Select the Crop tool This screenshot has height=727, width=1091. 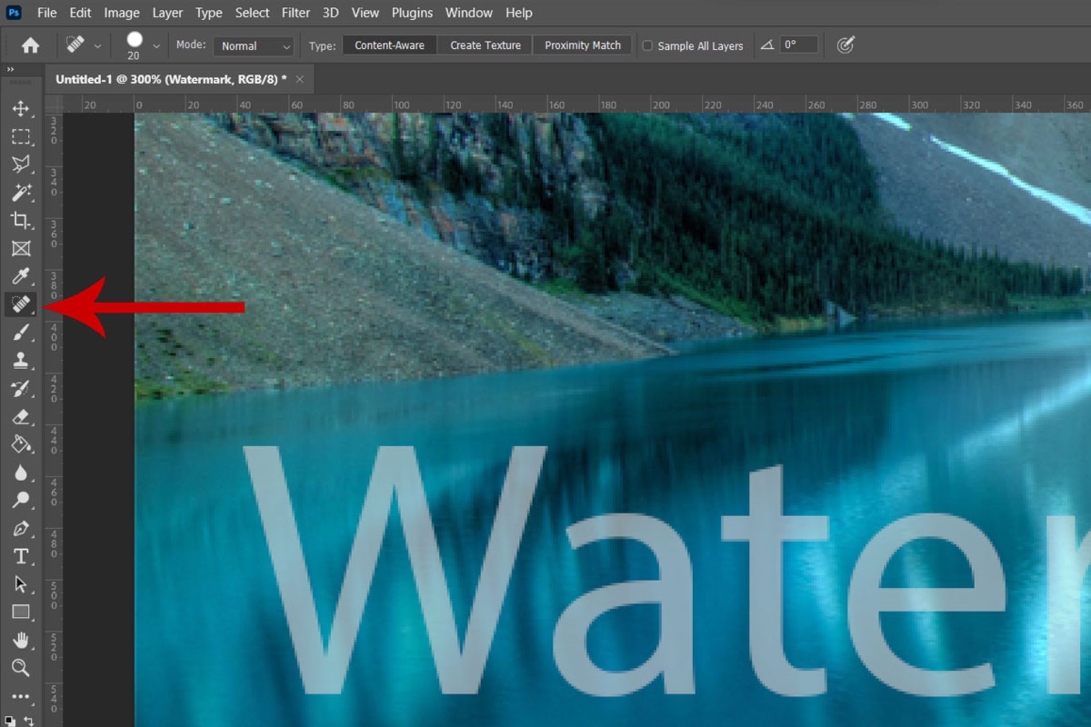(21, 220)
